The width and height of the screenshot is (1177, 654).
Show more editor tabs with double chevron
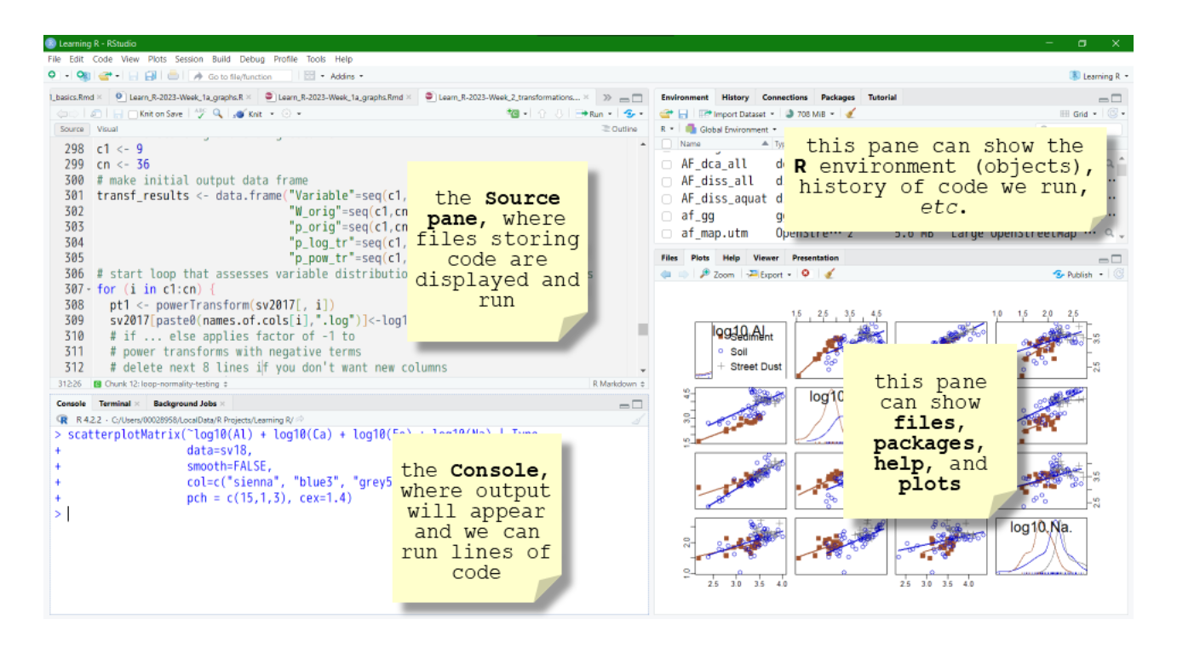[607, 98]
